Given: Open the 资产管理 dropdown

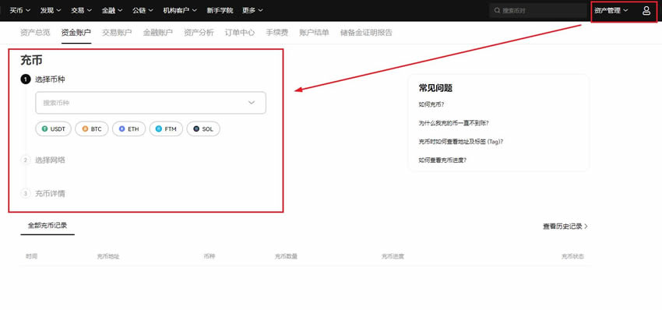Looking at the screenshot, I should tap(611, 11).
